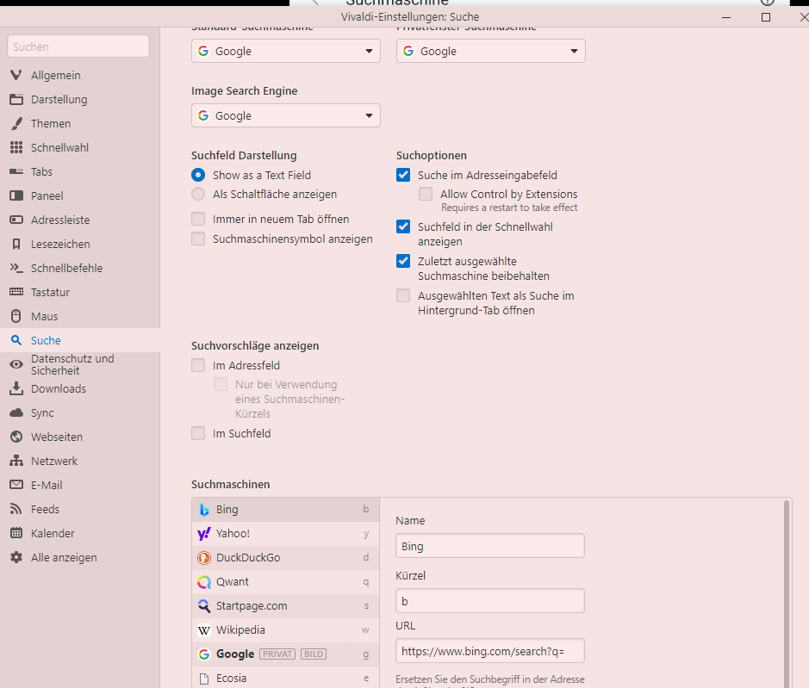This screenshot has height=688, width=809.
Task: Select the DuckDuckGo search engine icon
Action: [204, 557]
